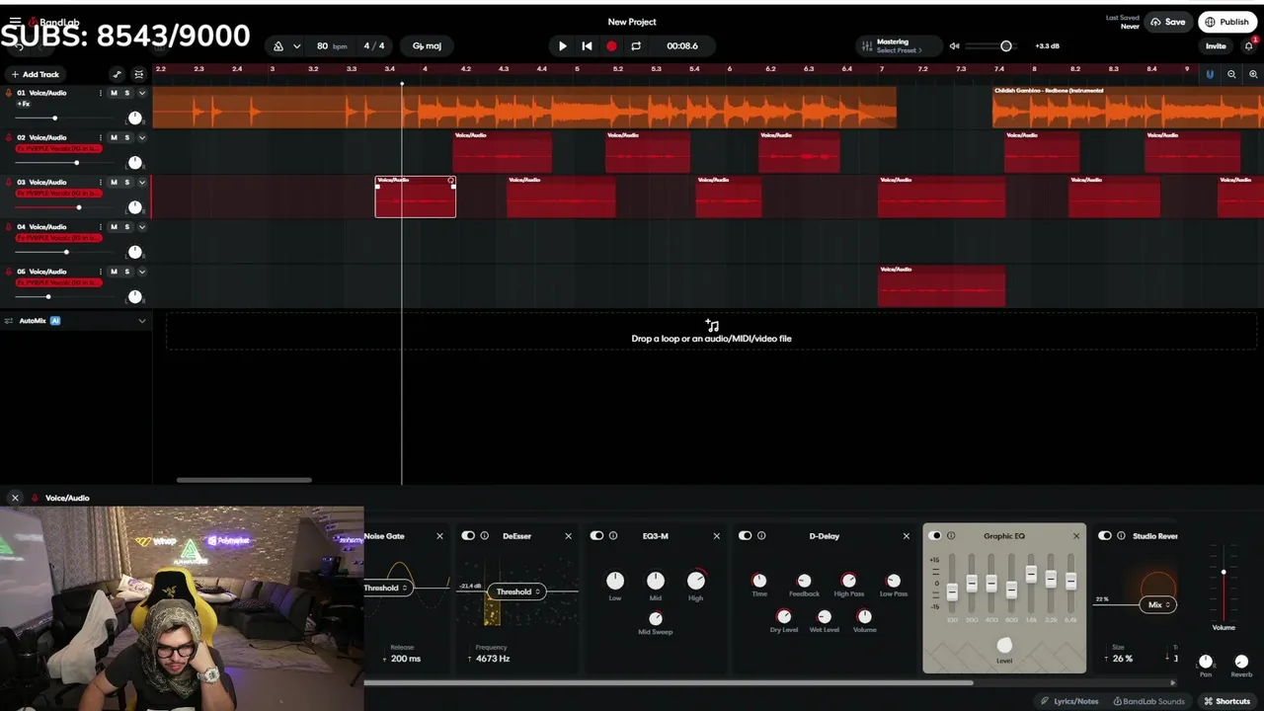Mute track 02 Voice/Audio
The height and width of the screenshot is (711, 1264).
coord(114,137)
